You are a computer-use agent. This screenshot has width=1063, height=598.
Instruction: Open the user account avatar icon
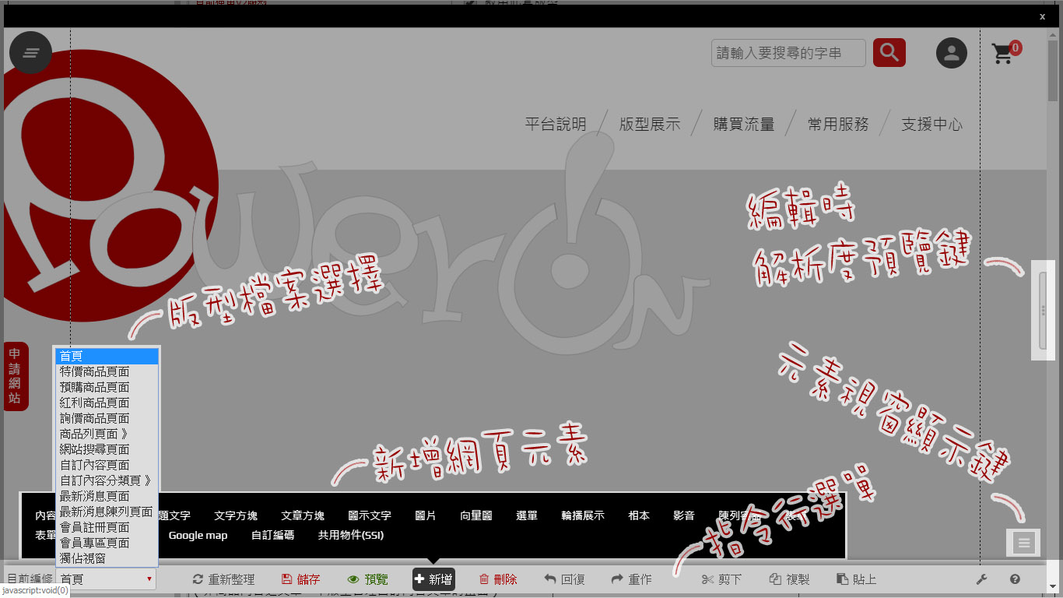951,53
